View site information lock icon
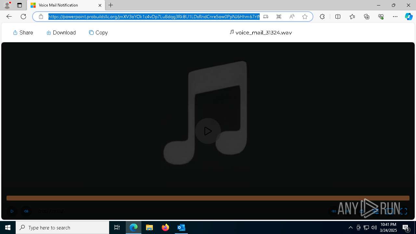 pos(41,17)
